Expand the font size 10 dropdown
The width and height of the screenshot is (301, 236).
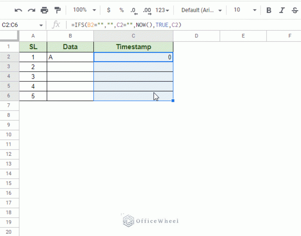click(244, 10)
